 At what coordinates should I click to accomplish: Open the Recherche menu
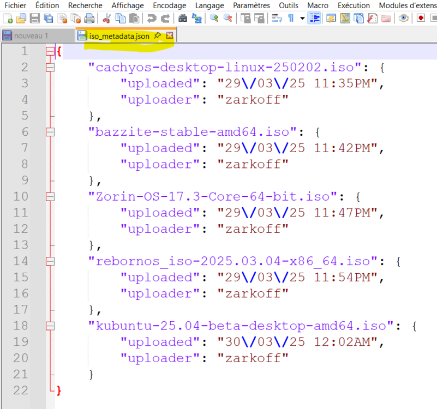[85, 5]
